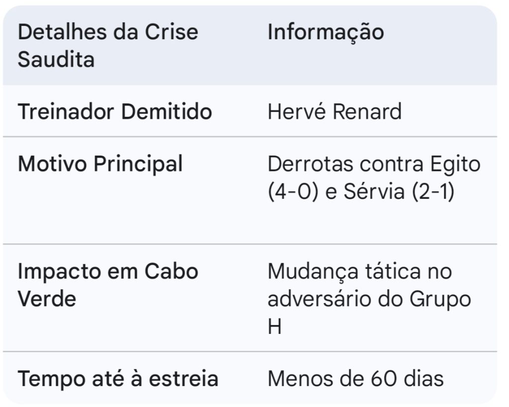Click the "Treinador Demitido" row label
Image resolution: width=509 pixels, height=407 pixels.
[115, 111]
